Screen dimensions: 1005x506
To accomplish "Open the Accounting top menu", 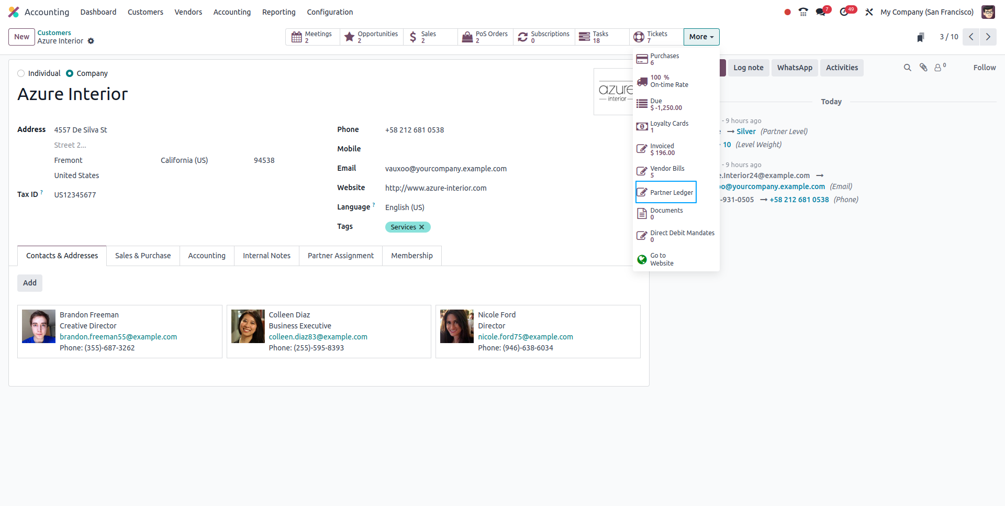I will (x=232, y=12).
